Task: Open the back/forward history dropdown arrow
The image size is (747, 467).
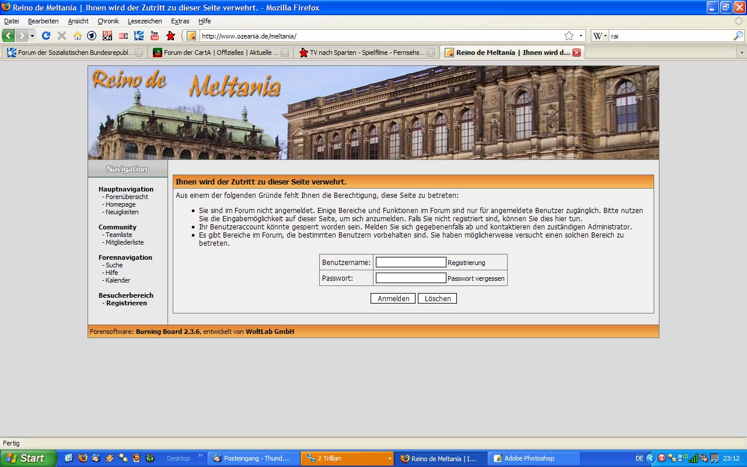Action: pyautogui.click(x=33, y=36)
